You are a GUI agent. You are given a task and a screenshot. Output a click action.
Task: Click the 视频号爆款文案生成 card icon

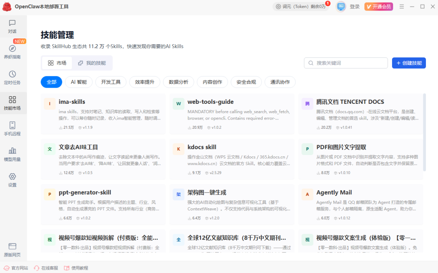coord(307,239)
